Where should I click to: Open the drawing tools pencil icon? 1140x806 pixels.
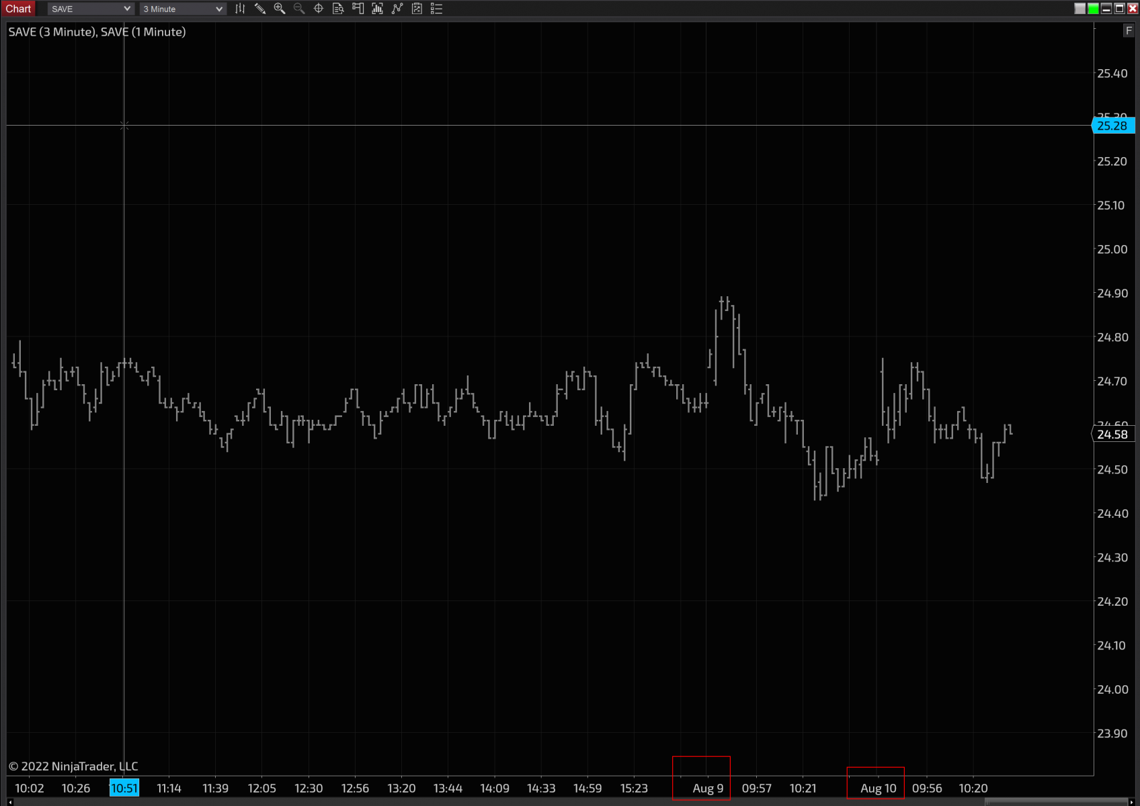[260, 9]
